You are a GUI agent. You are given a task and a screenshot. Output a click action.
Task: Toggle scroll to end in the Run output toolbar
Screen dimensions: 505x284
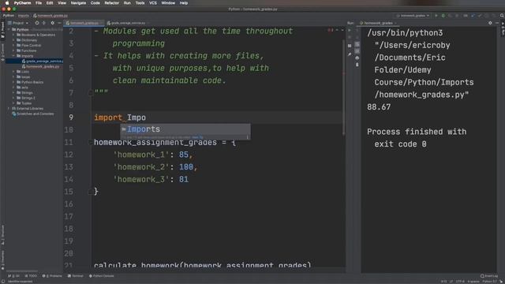point(357,50)
